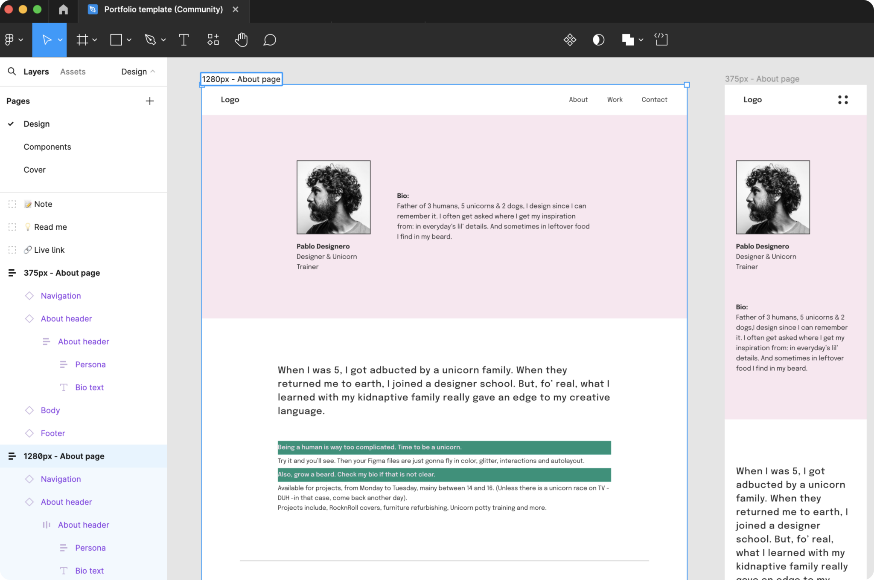Add a new page with the plus button
This screenshot has height=580, width=874.
coord(150,101)
